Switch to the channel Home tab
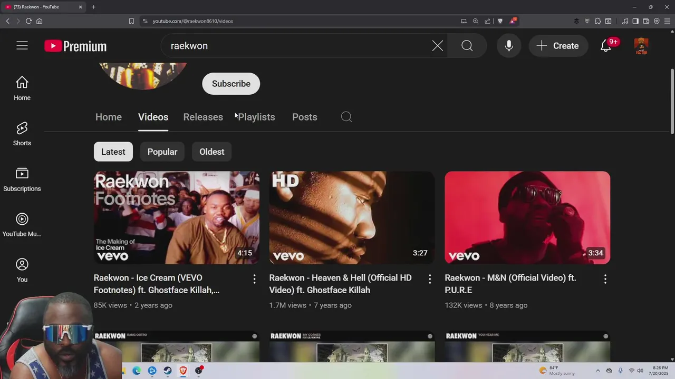This screenshot has height=379, width=675. click(109, 117)
